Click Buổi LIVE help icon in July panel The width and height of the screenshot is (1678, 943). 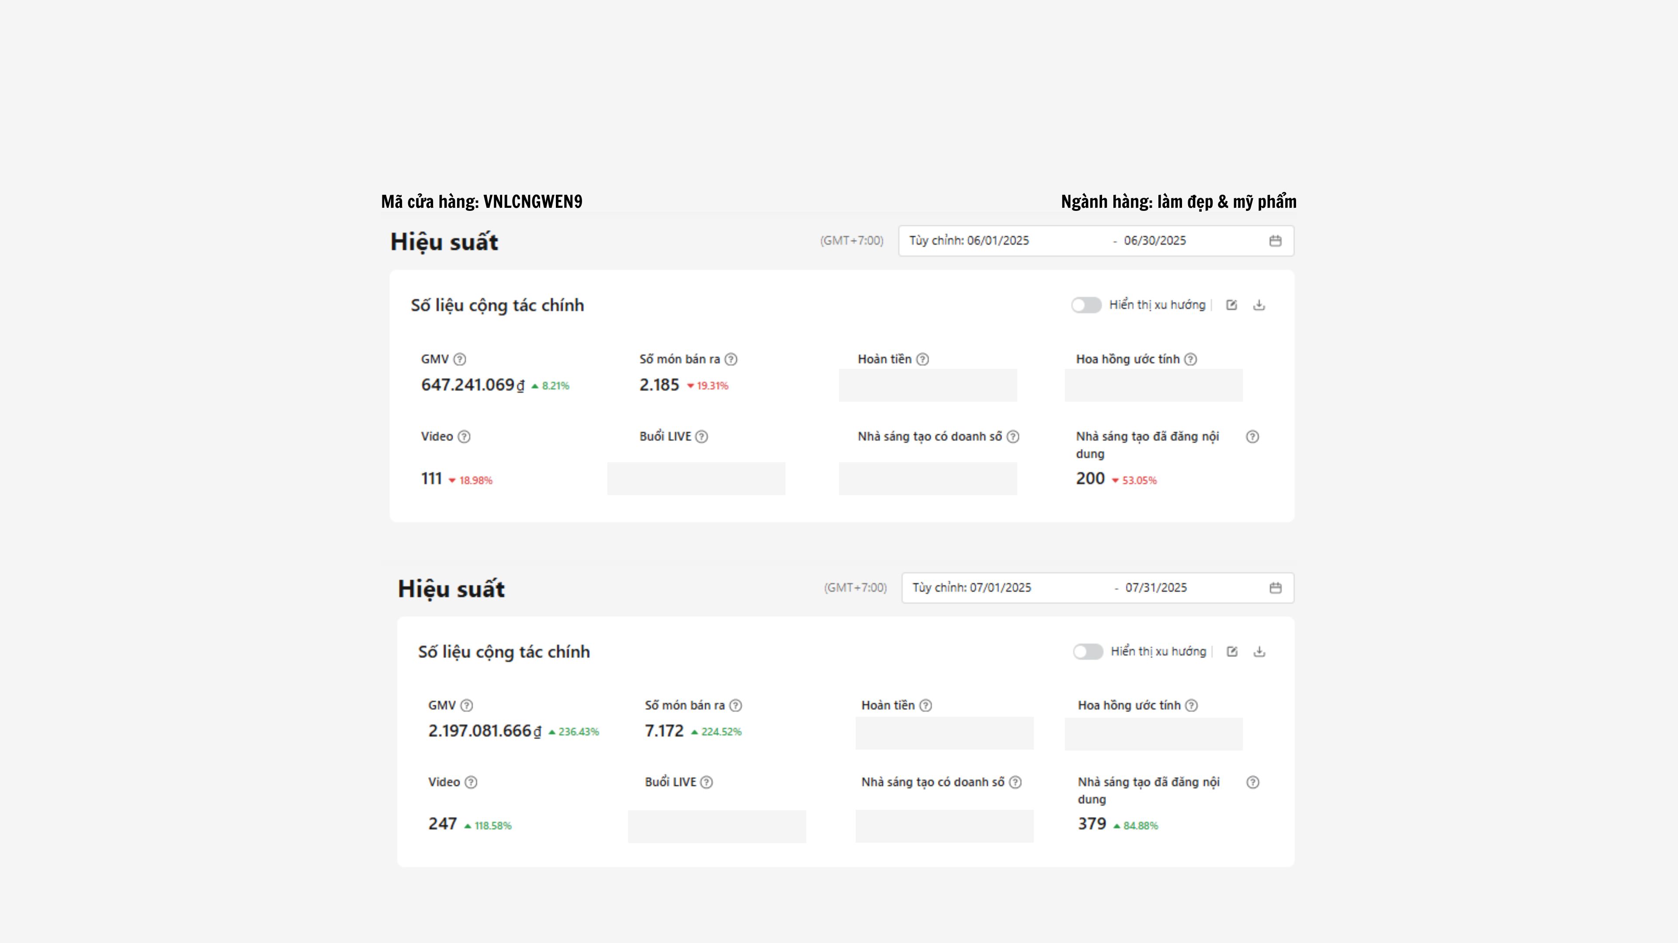706,782
